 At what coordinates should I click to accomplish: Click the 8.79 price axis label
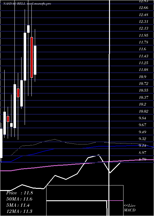click(142, 160)
